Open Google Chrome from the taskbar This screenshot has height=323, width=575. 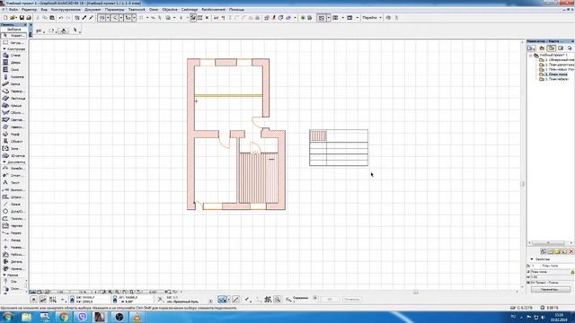point(64,317)
